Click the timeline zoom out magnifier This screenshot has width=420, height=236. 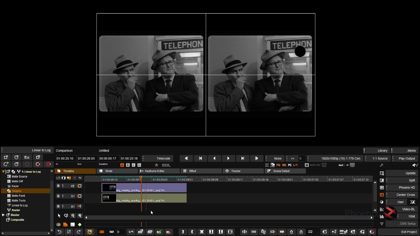[x=73, y=216]
